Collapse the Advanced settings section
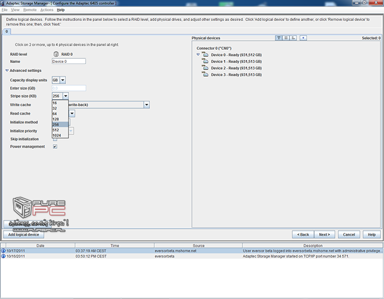384x299 pixels. [x=7, y=70]
